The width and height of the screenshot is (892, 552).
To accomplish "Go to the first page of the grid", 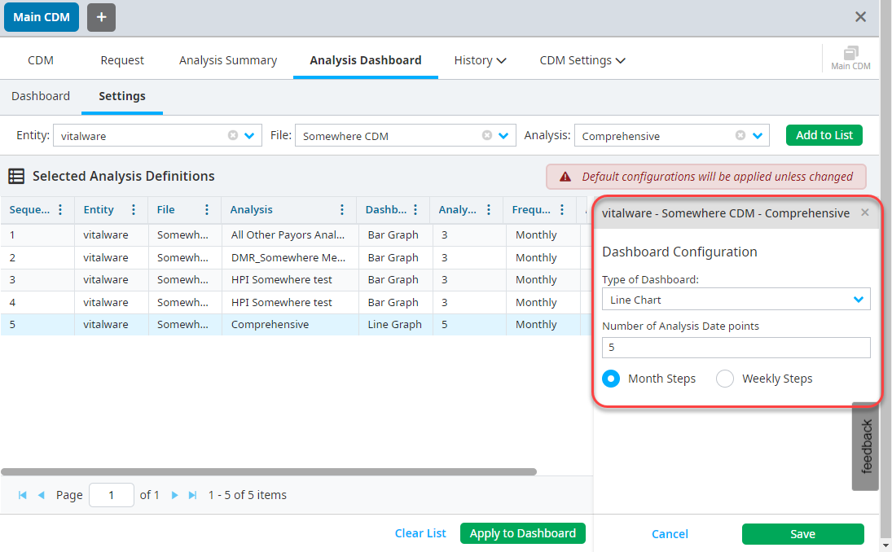I will (22, 495).
